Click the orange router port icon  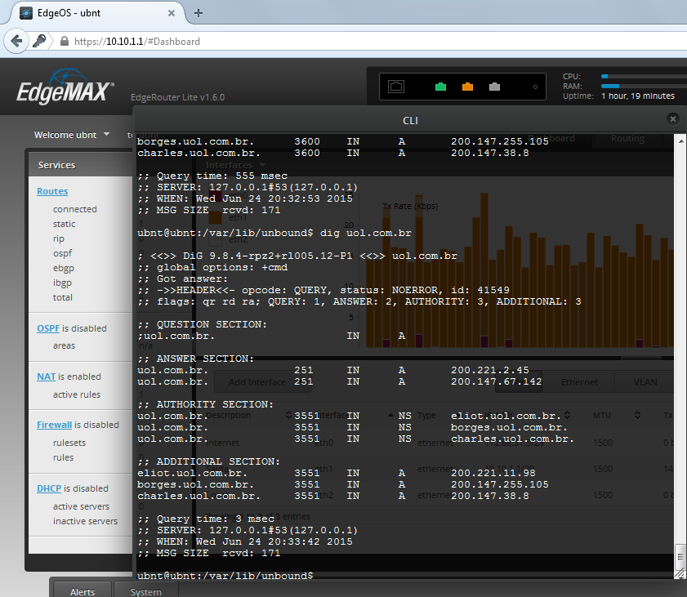(467, 86)
